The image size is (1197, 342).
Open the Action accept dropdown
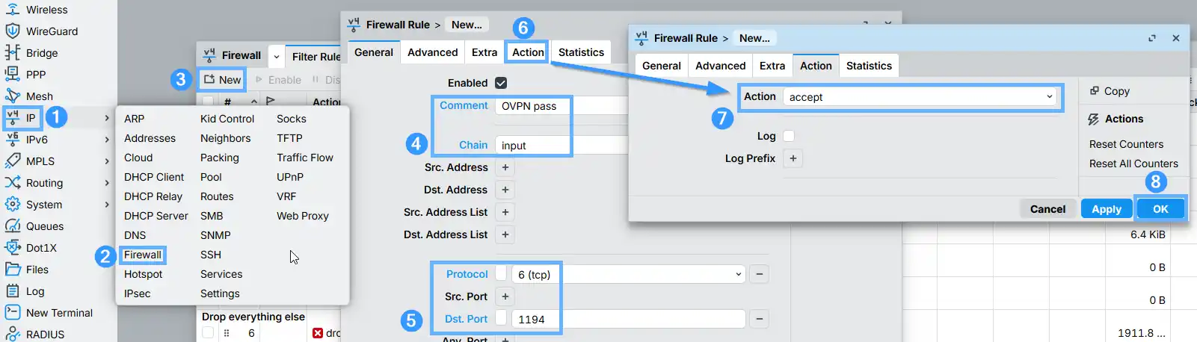coord(1050,97)
